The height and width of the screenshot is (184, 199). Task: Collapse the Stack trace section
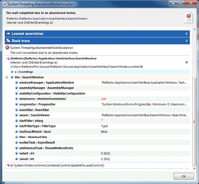[x=187, y=41]
